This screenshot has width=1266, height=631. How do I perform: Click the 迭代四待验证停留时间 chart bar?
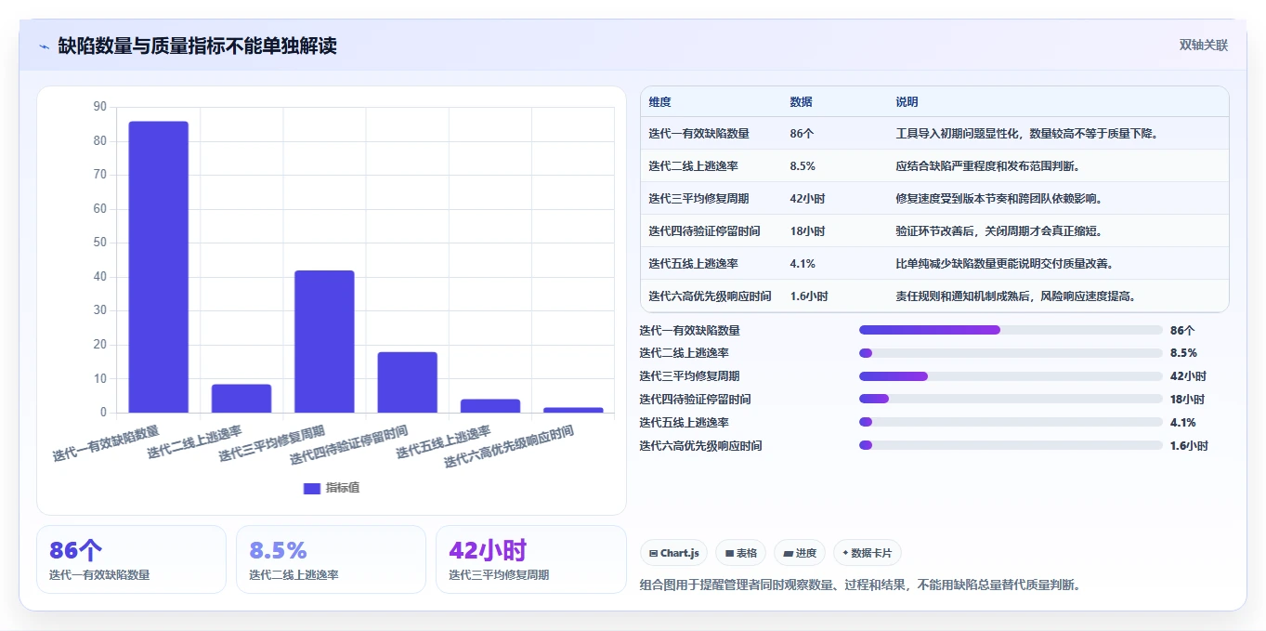407,382
